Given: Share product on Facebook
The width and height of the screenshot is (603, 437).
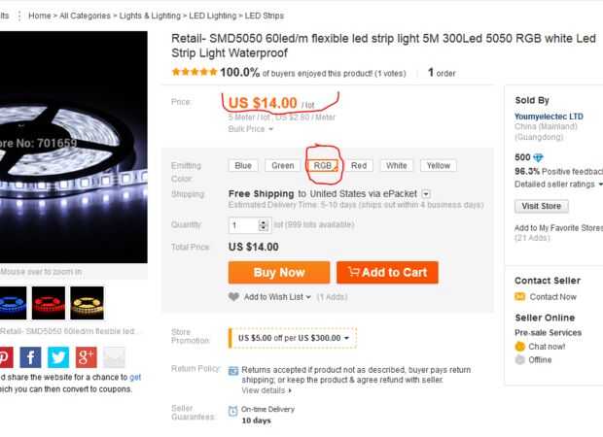Looking at the screenshot, I should pos(30,356).
